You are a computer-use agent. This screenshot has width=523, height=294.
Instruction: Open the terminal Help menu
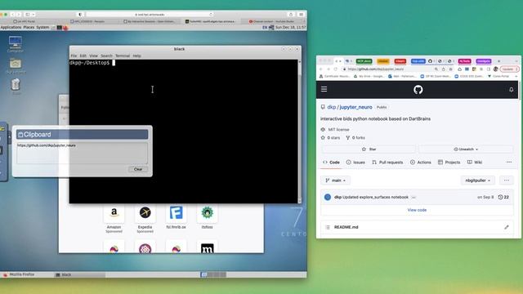[x=136, y=56]
